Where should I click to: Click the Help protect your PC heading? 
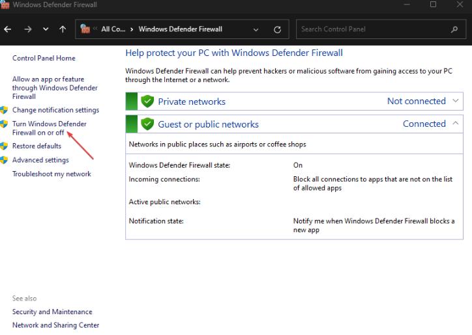(x=234, y=53)
